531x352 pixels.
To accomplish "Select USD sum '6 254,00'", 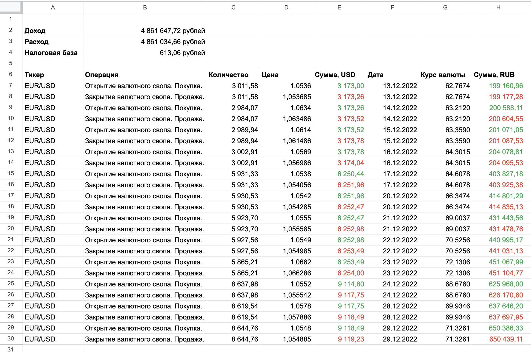I will pyautogui.click(x=339, y=273).
